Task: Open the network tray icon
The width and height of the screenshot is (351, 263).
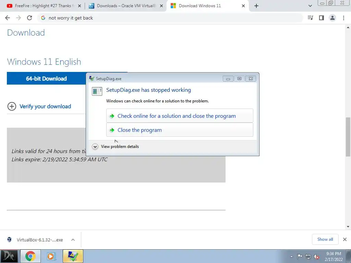Action: (308, 256)
